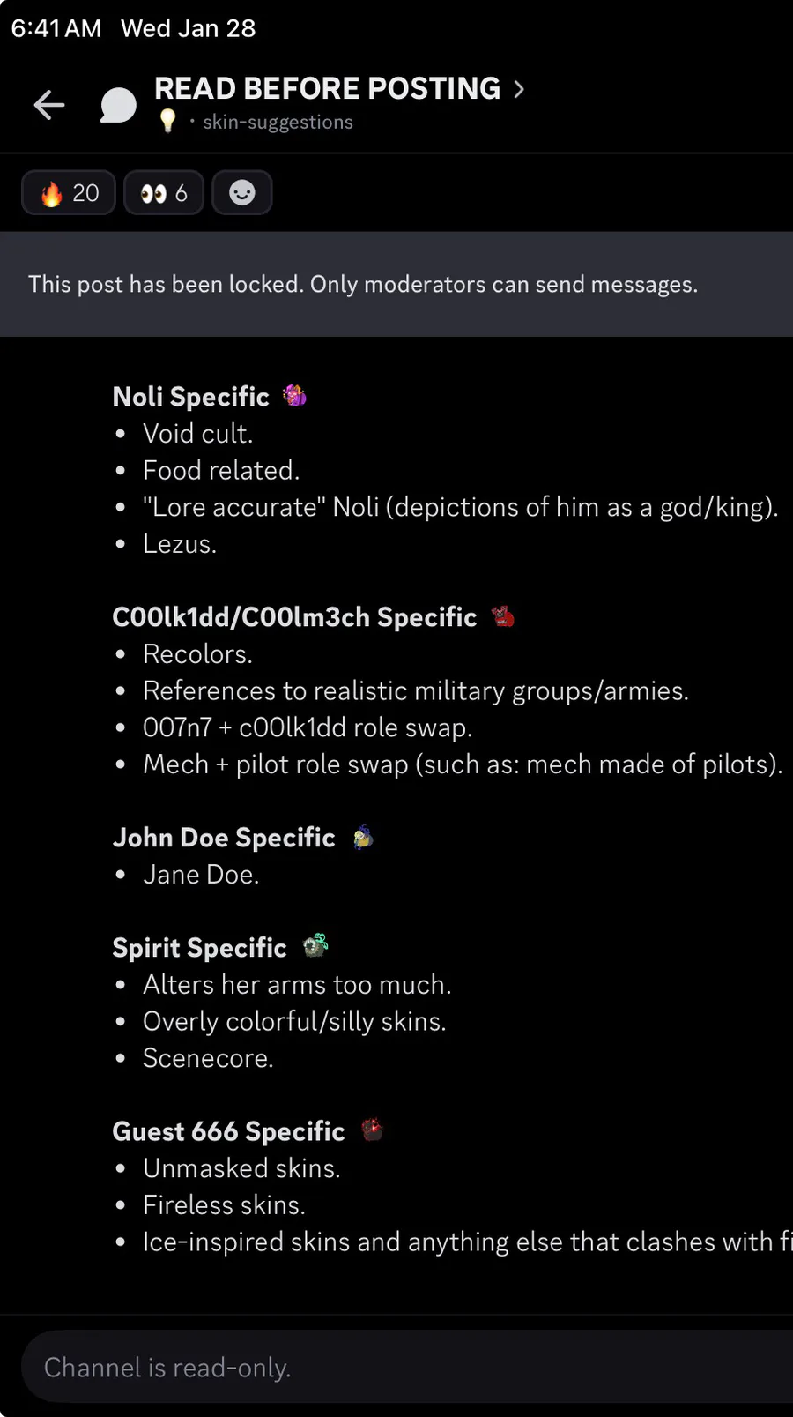Tap the locked post notice banner
Screen dimensions: 793x1417
(363, 284)
